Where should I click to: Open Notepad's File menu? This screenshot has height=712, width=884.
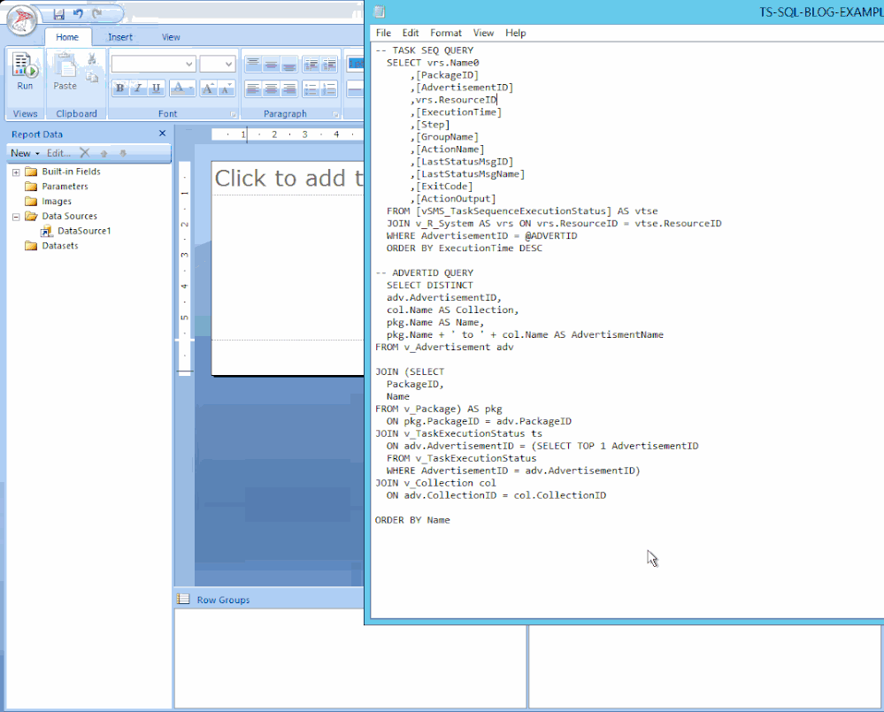coord(383,33)
